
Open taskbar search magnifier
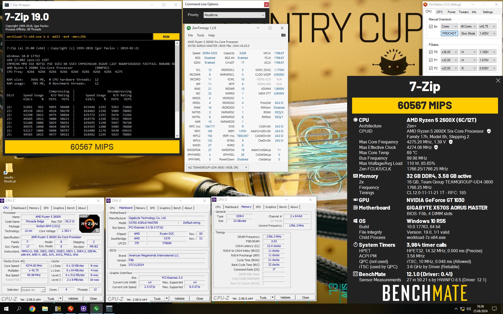[19, 309]
